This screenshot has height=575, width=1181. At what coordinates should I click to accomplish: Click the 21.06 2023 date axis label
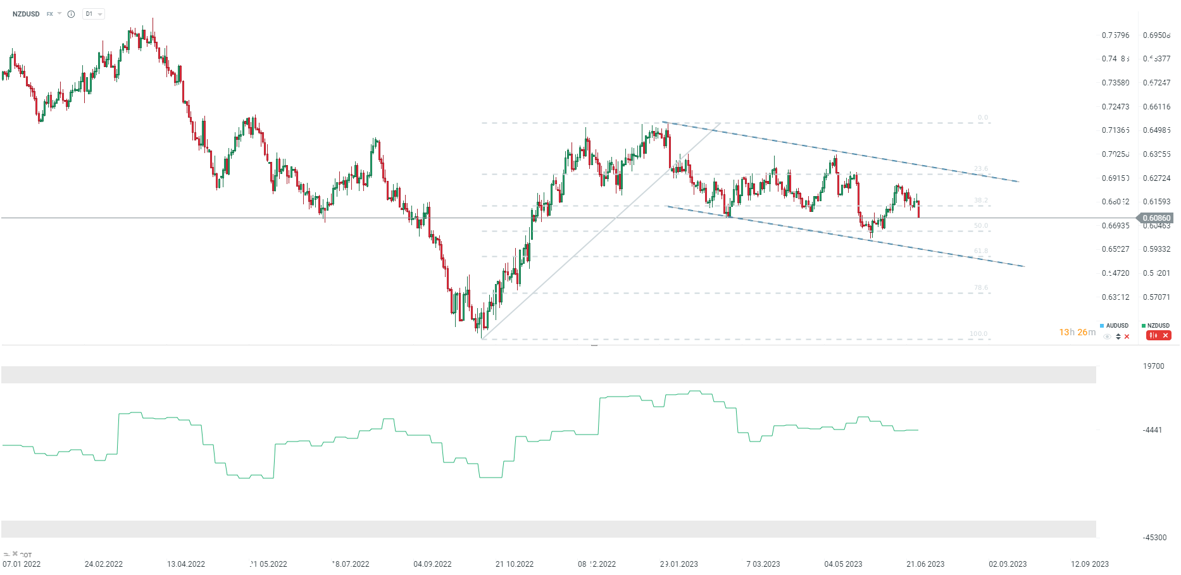pos(925,564)
